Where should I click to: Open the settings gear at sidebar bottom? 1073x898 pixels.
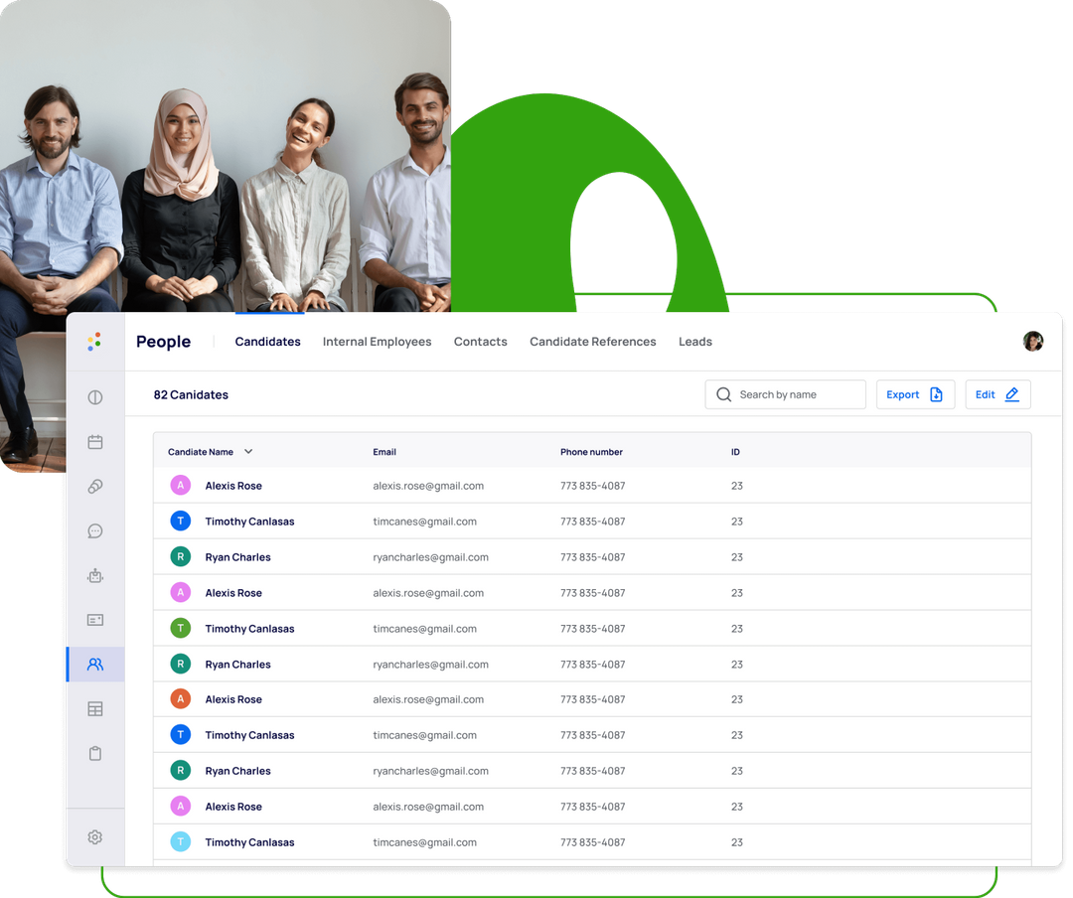(x=94, y=836)
